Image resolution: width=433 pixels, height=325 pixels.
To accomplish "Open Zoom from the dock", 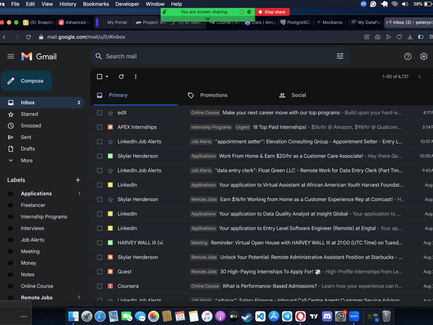I will (354, 316).
